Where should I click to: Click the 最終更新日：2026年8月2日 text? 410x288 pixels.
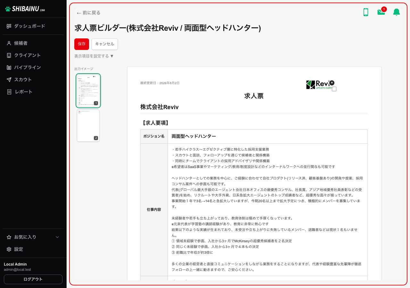click(160, 83)
